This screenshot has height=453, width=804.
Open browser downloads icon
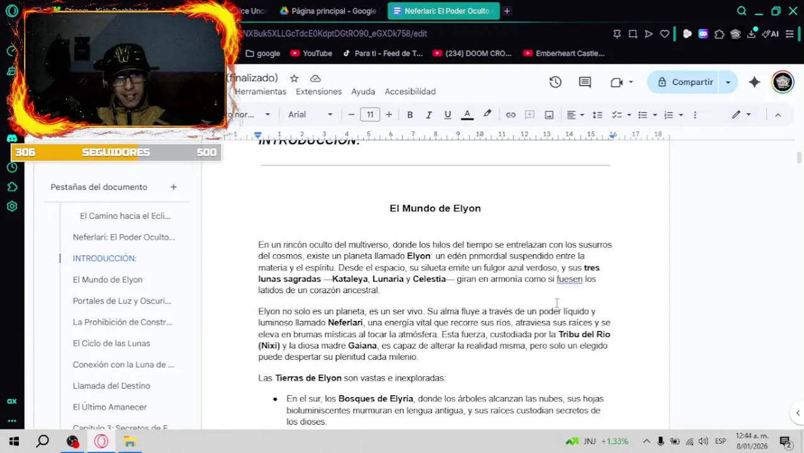(x=751, y=34)
